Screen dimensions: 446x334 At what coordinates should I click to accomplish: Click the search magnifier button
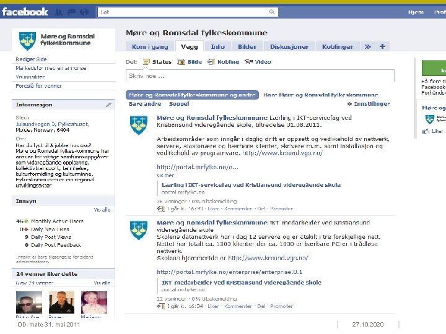(272, 12)
